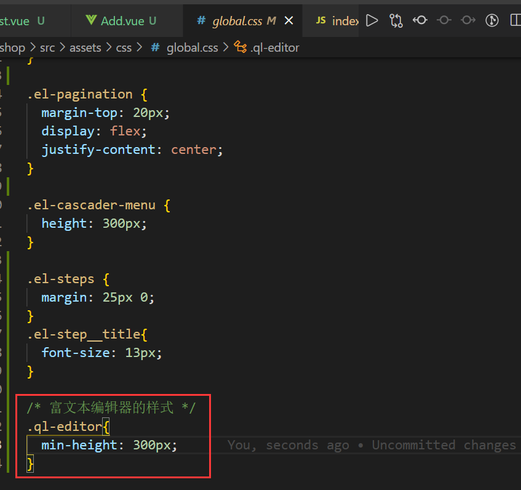Click the 'justify-content: center;' line
Screen dimensions: 521x490
pyautogui.click(x=132, y=150)
